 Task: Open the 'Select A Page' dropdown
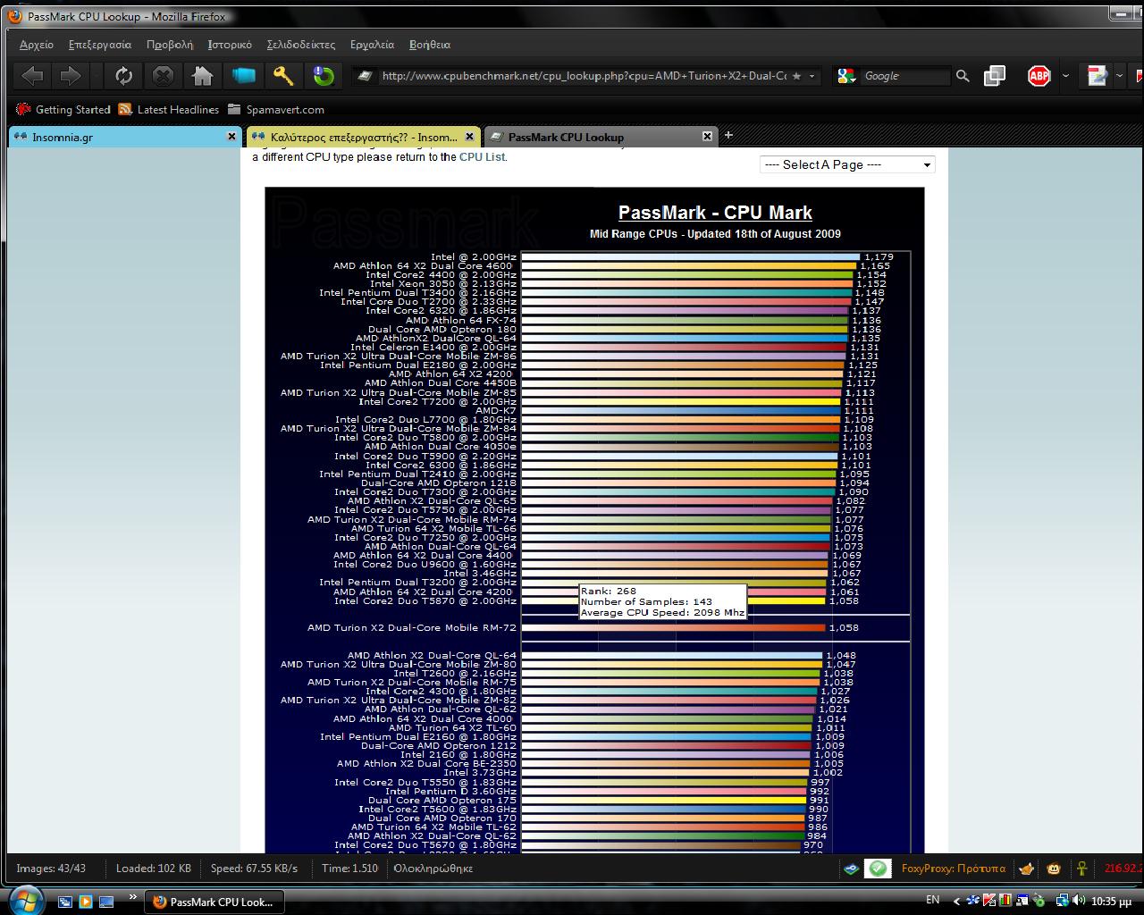point(846,164)
